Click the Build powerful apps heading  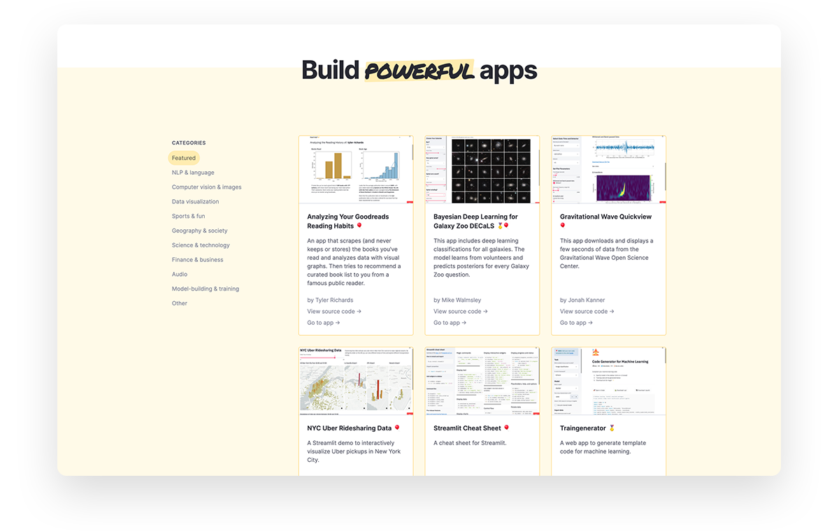click(x=419, y=71)
